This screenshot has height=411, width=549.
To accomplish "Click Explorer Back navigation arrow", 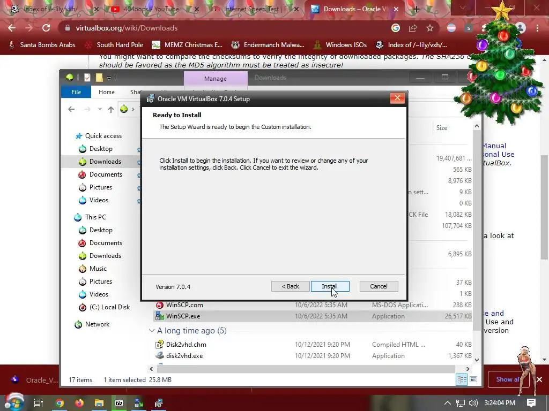I will [71, 109].
